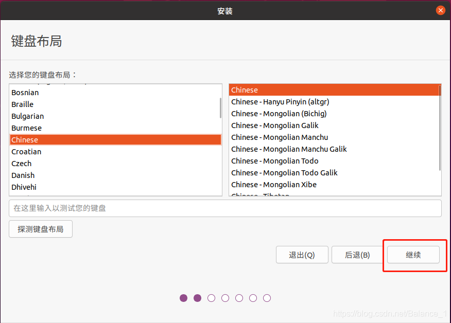The height and width of the screenshot is (323, 451).
Task: Click the 退出(Q) quit button
Action: (x=302, y=255)
